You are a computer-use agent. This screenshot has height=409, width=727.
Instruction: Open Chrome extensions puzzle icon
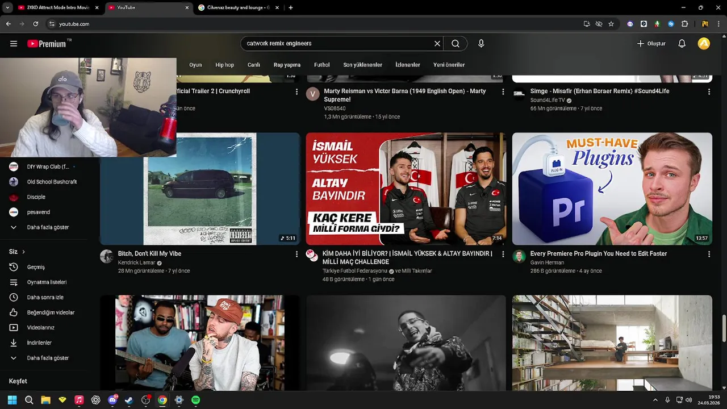(684, 24)
